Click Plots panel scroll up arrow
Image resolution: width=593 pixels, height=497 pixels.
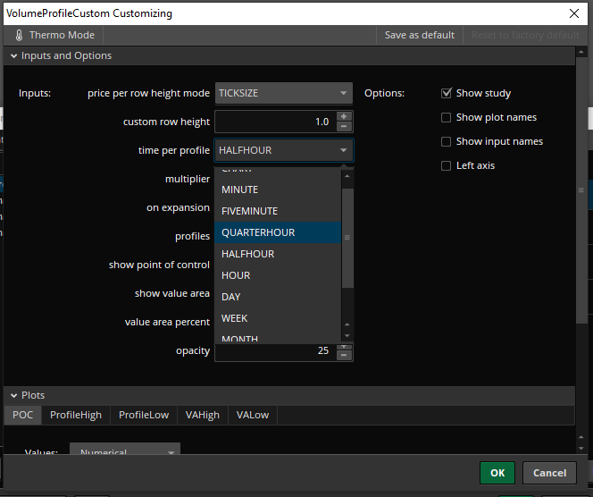[581, 438]
